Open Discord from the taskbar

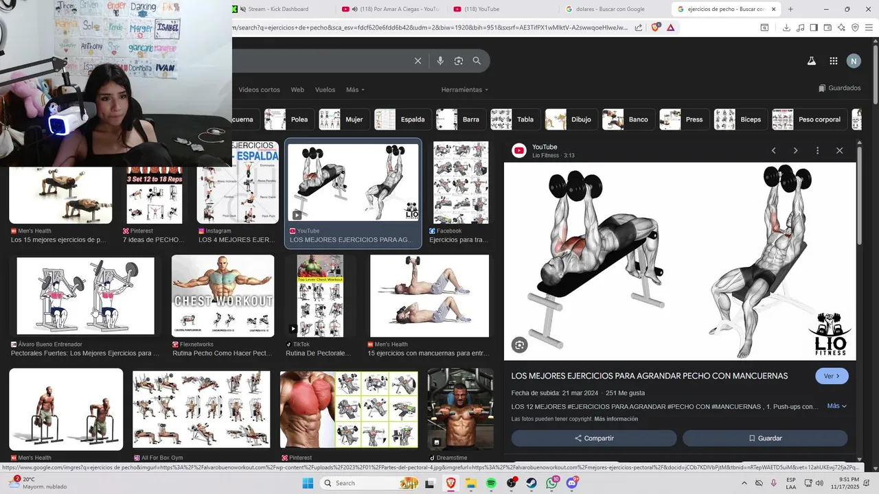click(x=572, y=483)
